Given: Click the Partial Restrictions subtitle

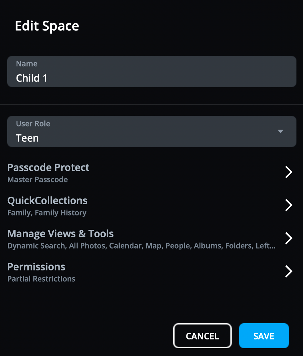Looking at the screenshot, I should tap(41, 279).
